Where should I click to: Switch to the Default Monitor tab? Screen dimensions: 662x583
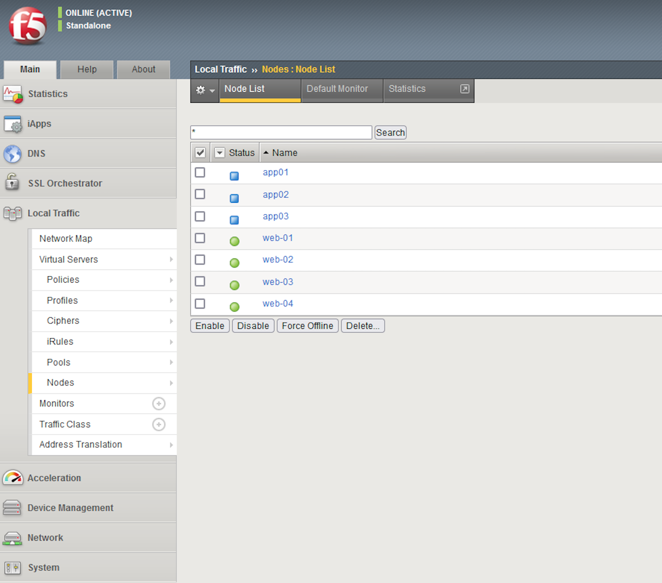[337, 89]
